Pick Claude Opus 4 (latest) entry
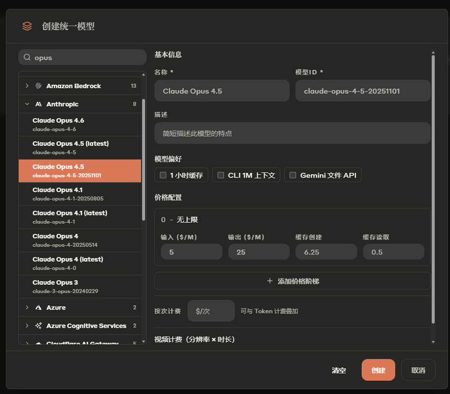450x394 pixels. pyautogui.click(x=80, y=263)
